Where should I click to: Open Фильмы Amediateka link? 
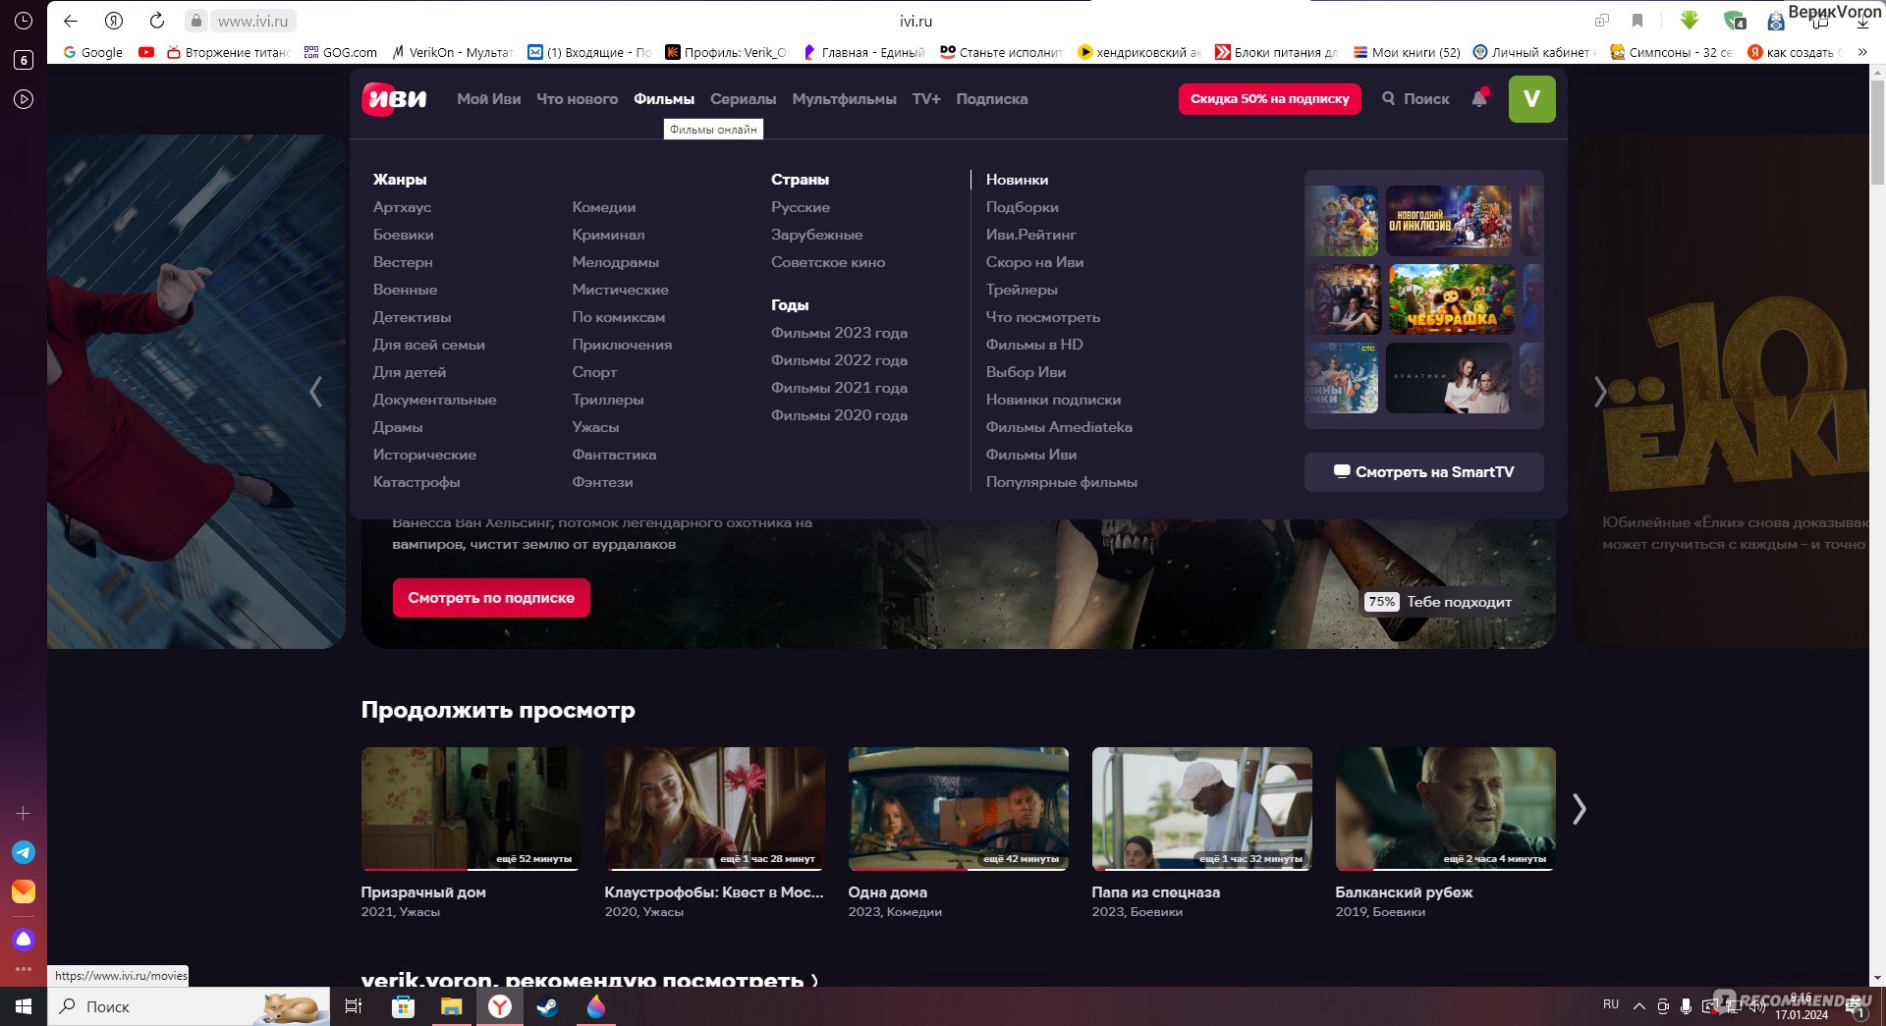pyautogui.click(x=1059, y=427)
